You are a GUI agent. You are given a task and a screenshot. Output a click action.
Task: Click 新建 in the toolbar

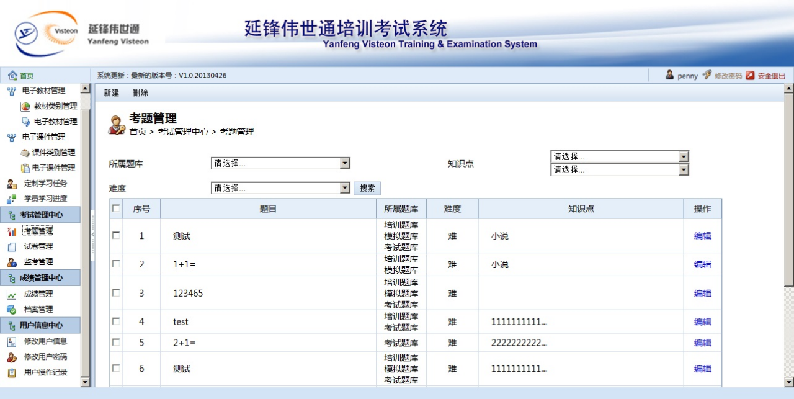pos(112,93)
